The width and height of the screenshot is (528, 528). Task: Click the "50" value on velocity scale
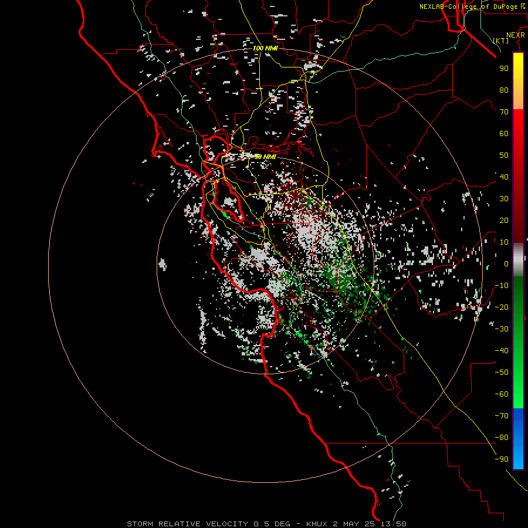click(x=504, y=155)
